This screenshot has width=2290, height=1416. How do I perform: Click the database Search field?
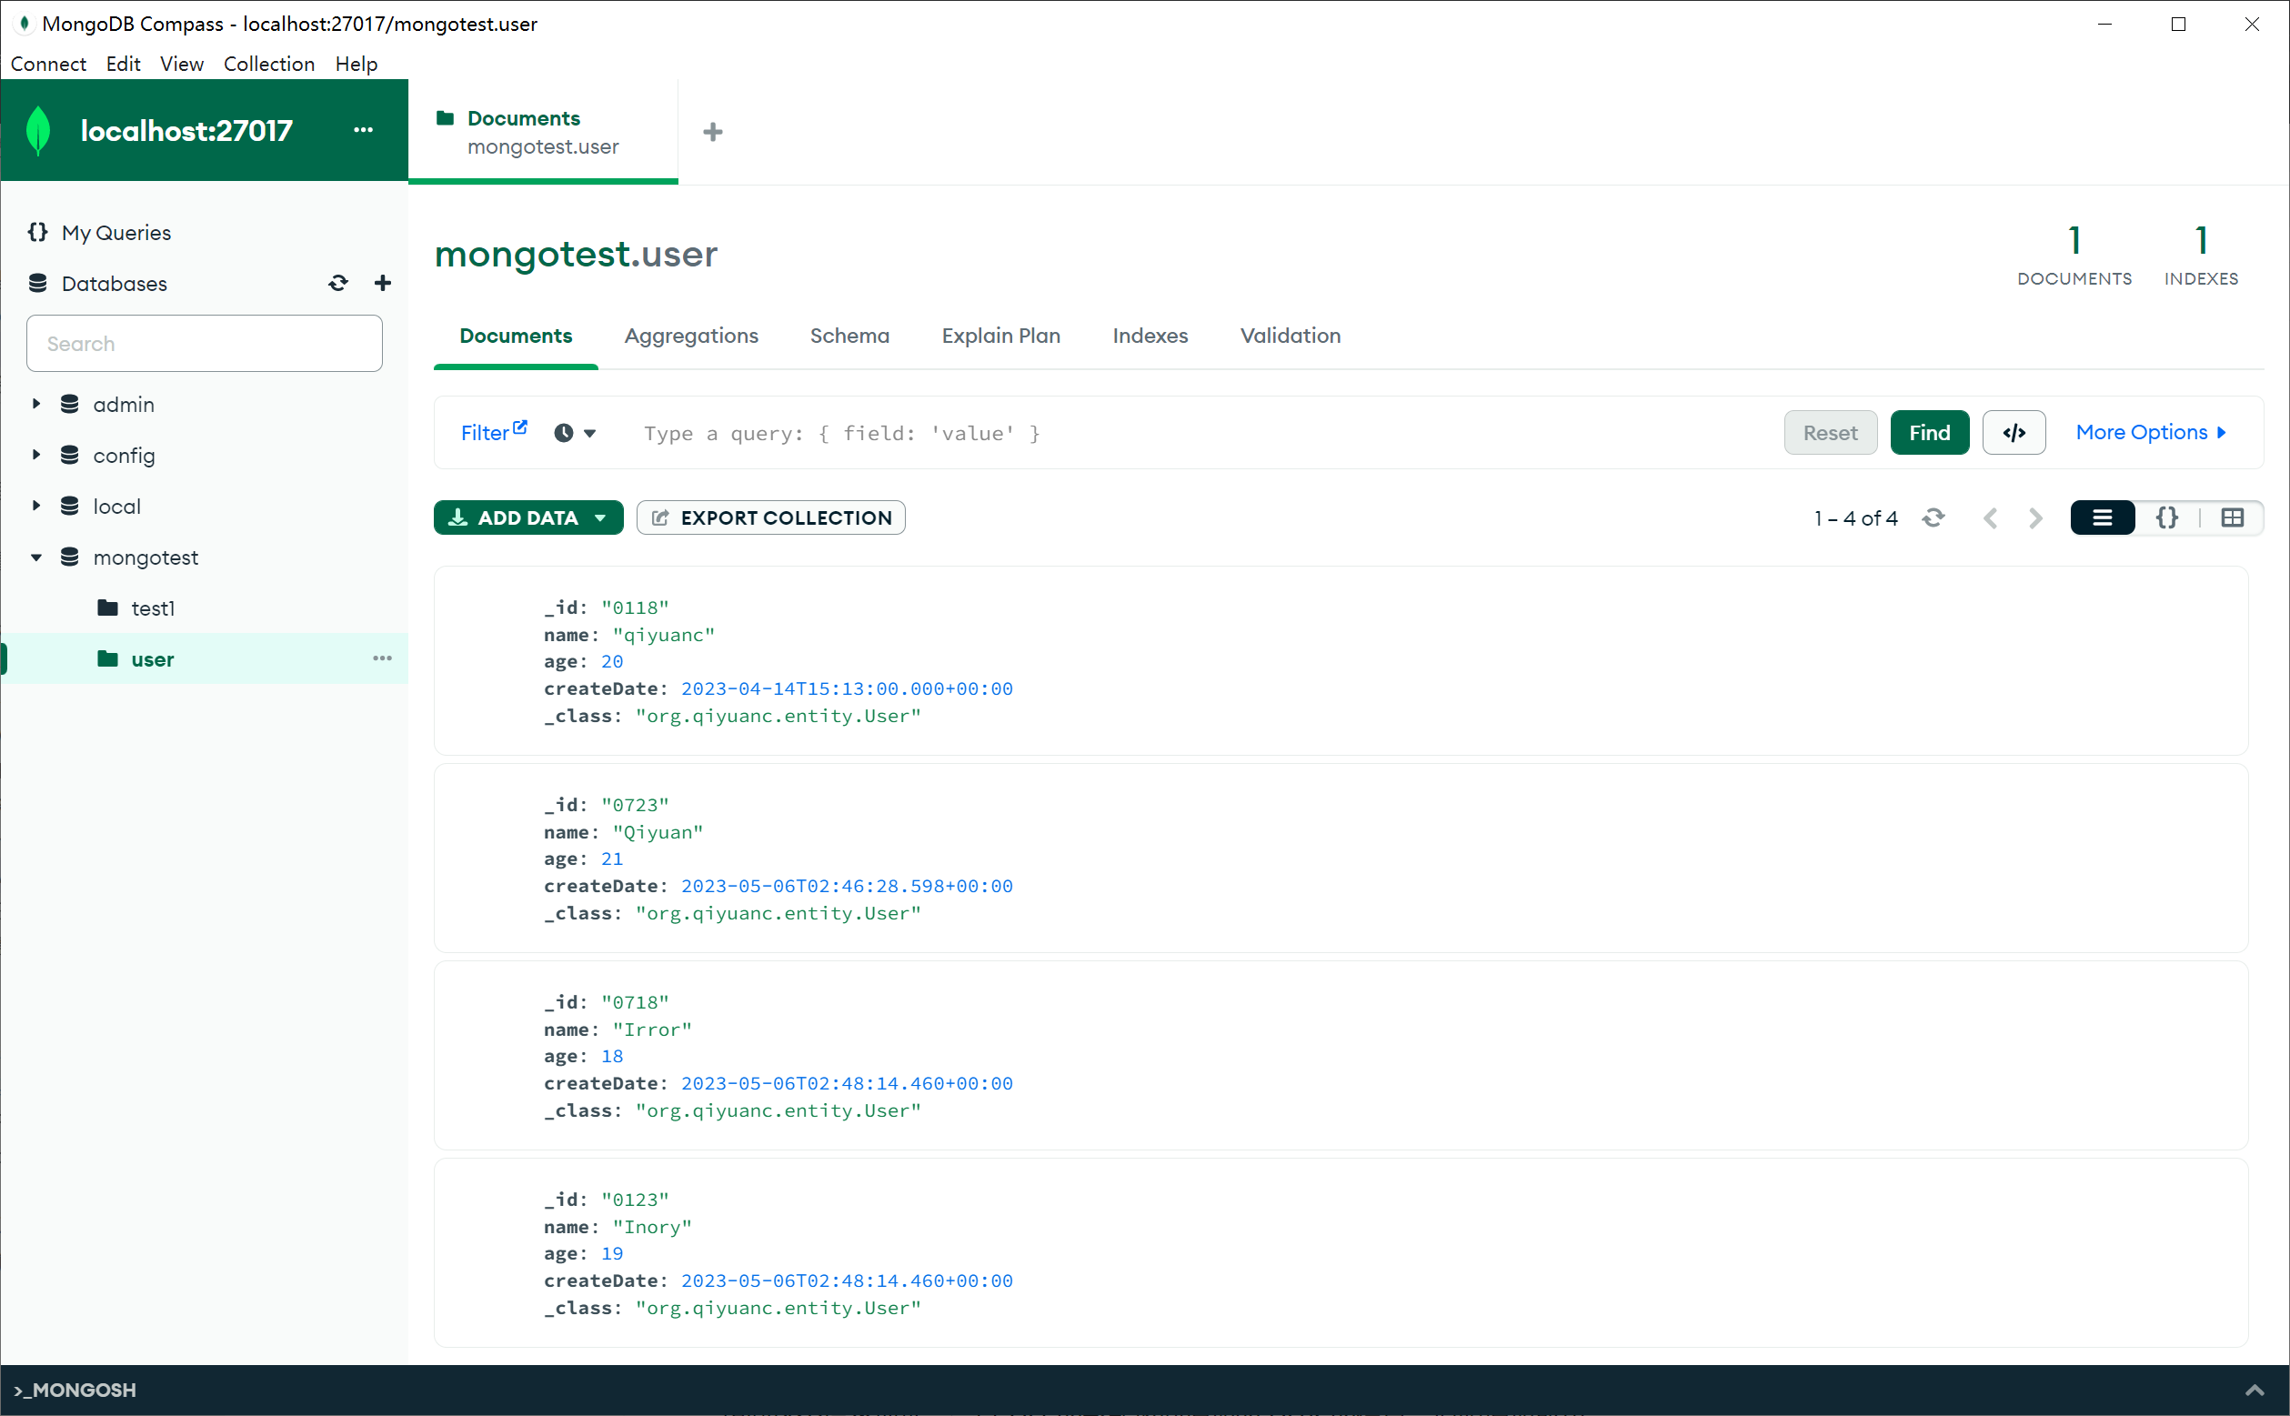(204, 344)
